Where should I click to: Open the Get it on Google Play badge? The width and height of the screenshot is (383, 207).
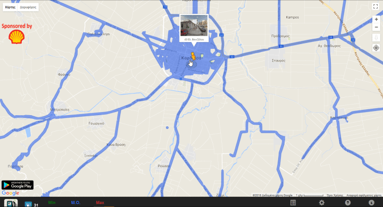[18, 185]
